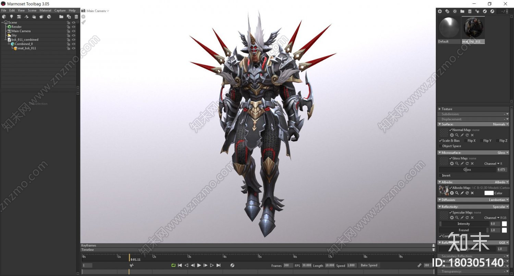Check the Flip Z option
The height and width of the screenshot is (276, 514).
pyautogui.click(x=498, y=141)
